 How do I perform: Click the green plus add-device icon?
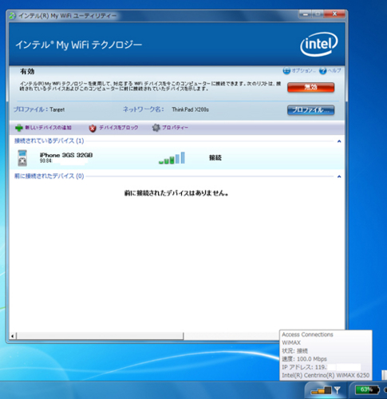pyautogui.click(x=19, y=128)
